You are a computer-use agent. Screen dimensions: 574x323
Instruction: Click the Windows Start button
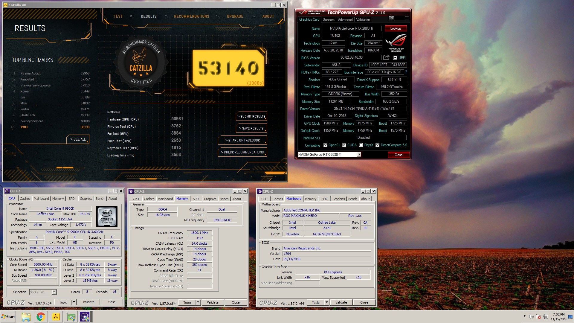[8, 317]
